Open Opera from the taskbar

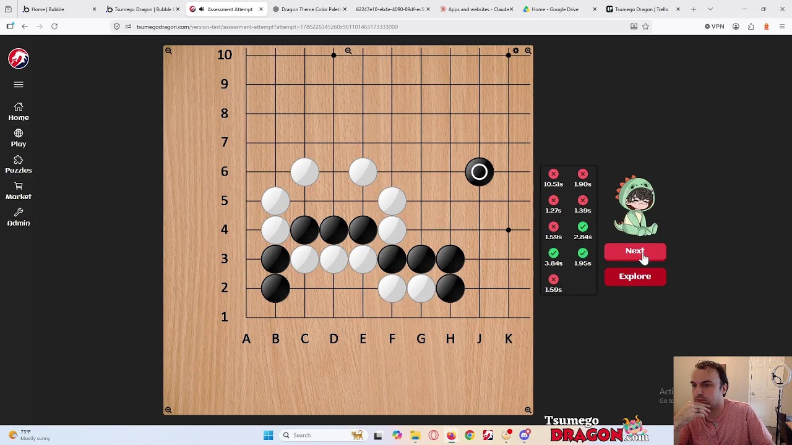pyautogui.click(x=433, y=435)
